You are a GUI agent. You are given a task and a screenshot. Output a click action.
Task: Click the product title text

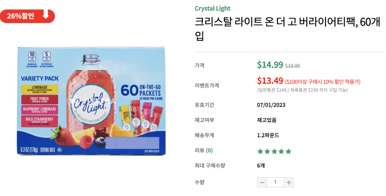coord(287,29)
